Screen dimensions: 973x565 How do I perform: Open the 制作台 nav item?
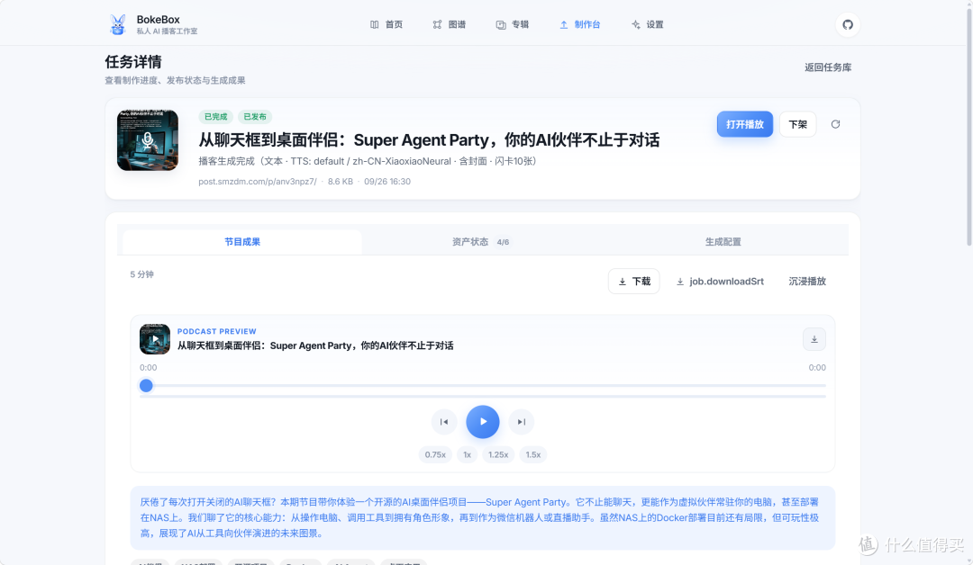pyautogui.click(x=579, y=25)
